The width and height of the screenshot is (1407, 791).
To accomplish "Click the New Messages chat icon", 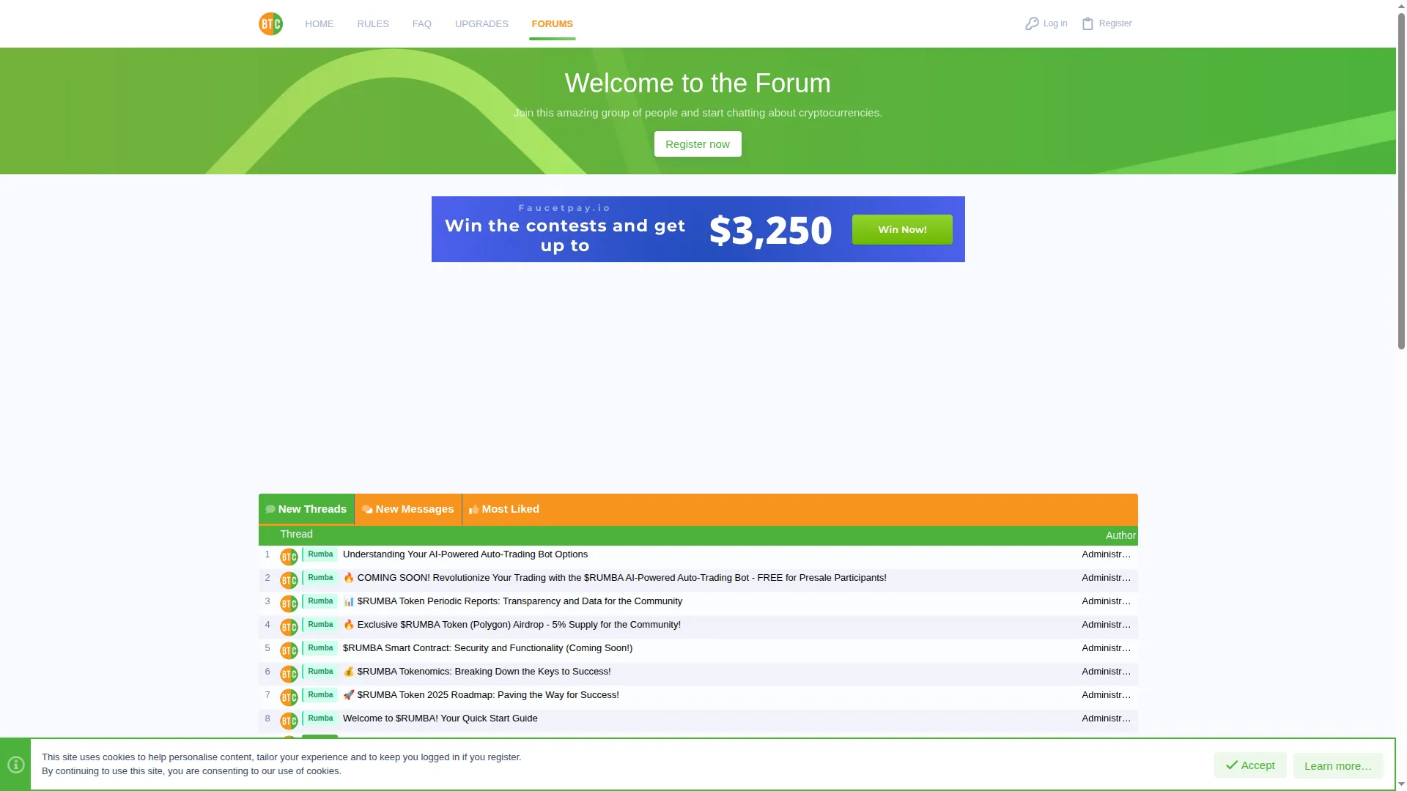I will pyautogui.click(x=367, y=509).
